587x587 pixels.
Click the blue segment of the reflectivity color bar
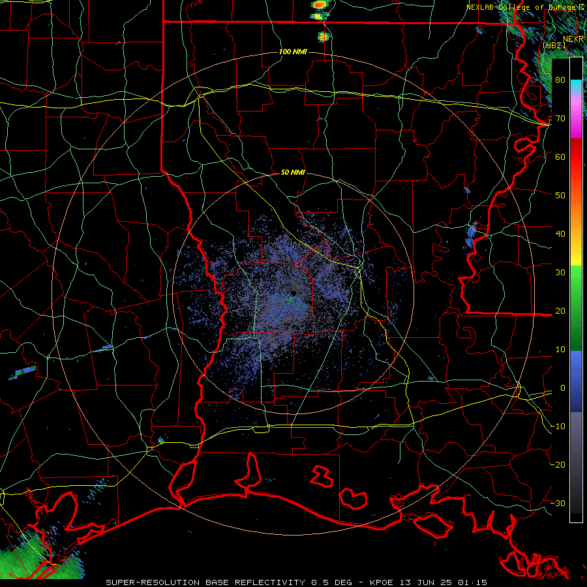pos(576,382)
